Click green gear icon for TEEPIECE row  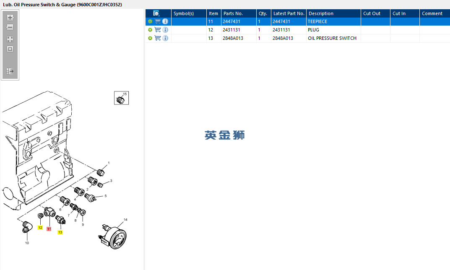point(150,21)
